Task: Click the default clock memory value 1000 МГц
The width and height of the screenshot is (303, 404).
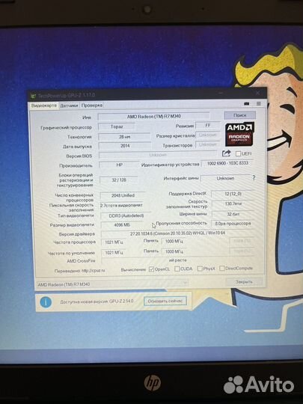Action: point(174,251)
